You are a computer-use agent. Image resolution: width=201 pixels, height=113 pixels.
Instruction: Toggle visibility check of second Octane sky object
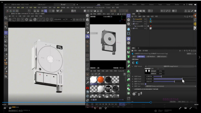click(145, 21)
